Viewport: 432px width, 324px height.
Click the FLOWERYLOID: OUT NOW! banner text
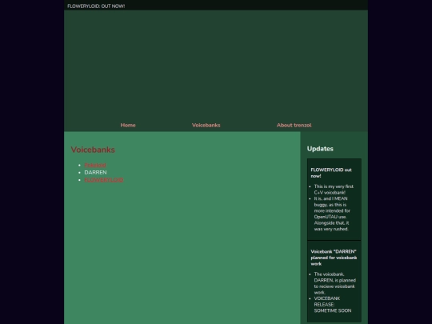(96, 6)
